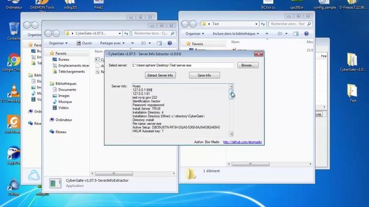Image resolution: width=369 pixels, height=207 pixels.
Task: Select Musique library in sidebar
Action: click(x=62, y=102)
